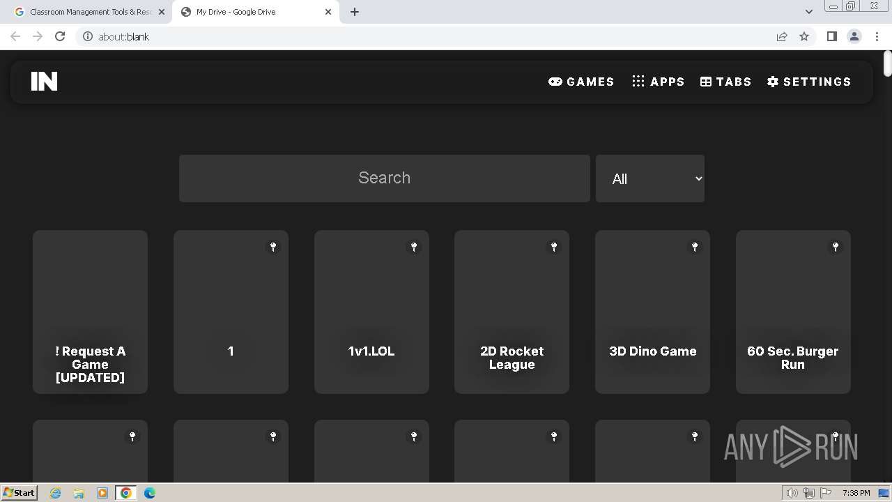Go back to the previous page

(15, 36)
